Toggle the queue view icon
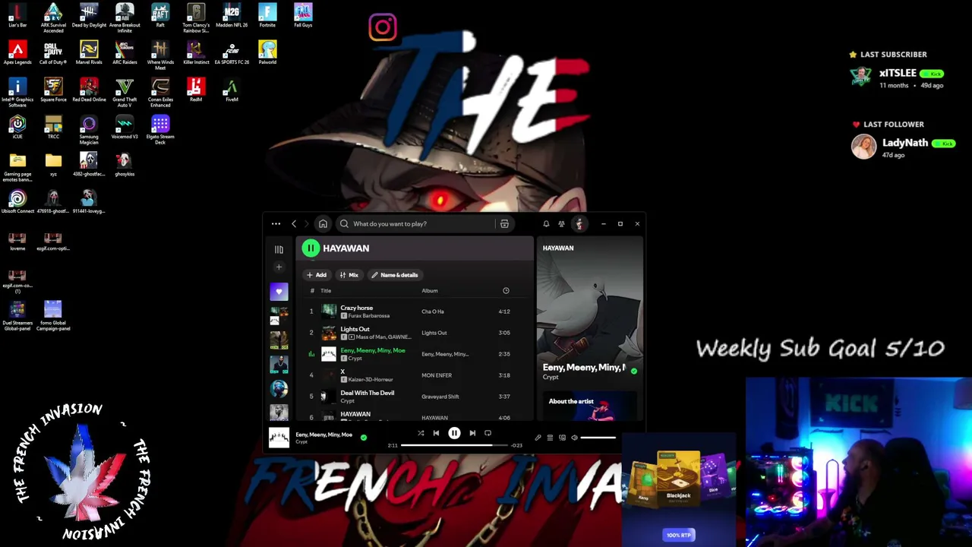Viewport: 972px width, 547px height. (x=550, y=438)
